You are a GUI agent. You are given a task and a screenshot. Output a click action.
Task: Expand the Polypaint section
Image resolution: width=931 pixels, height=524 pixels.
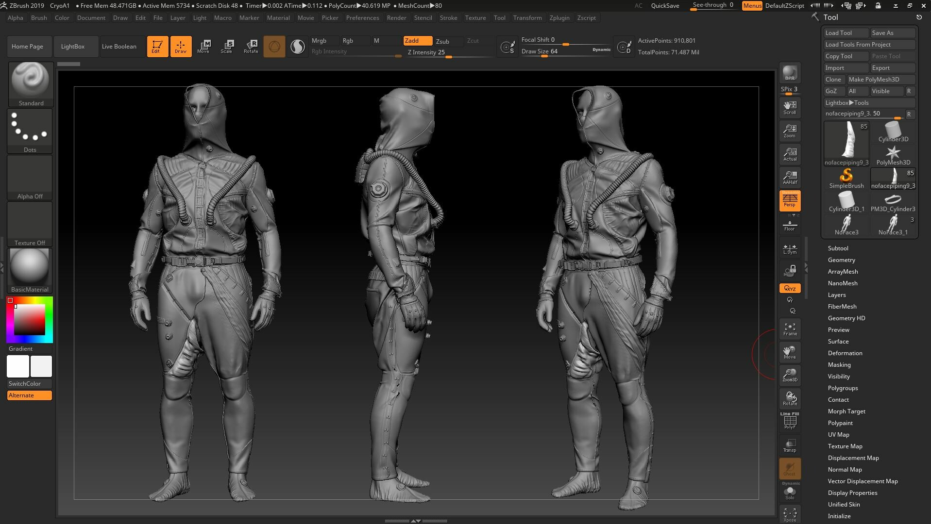[x=841, y=423]
